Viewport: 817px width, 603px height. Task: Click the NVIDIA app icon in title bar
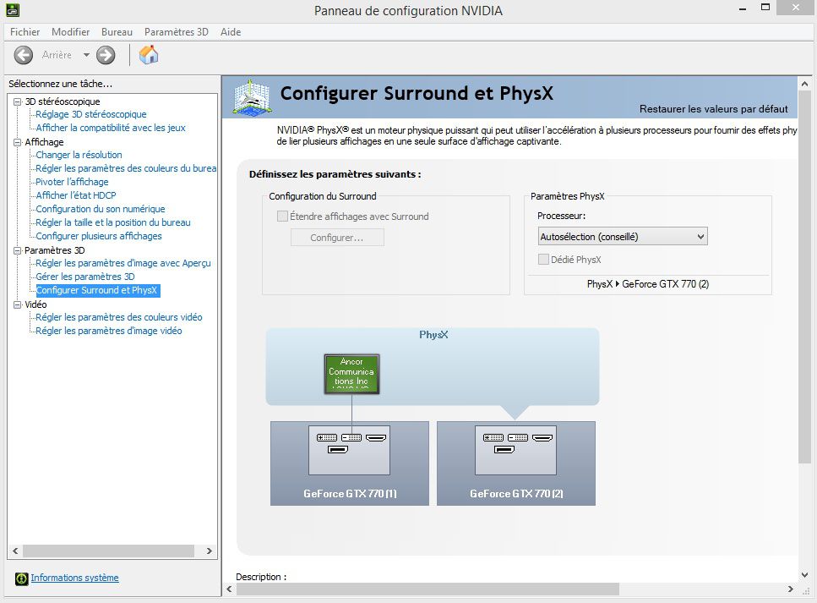click(13, 9)
